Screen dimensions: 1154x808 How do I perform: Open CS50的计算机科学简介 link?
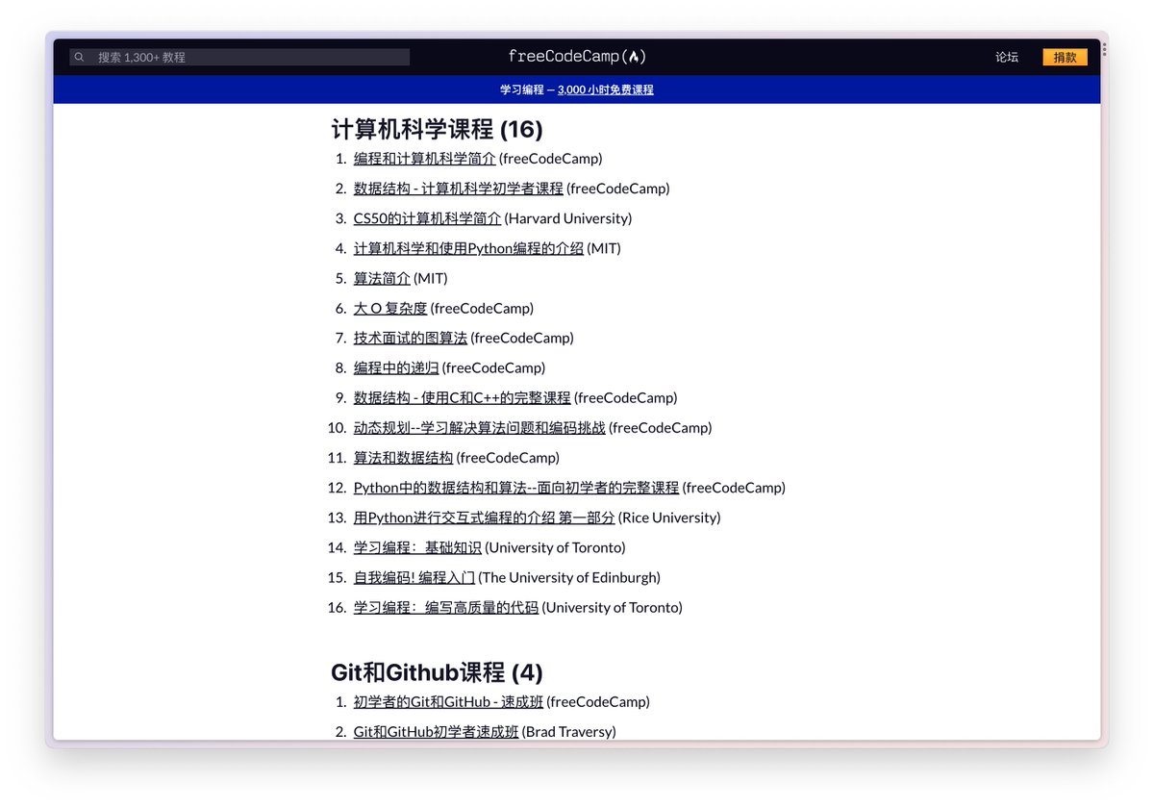(x=427, y=218)
